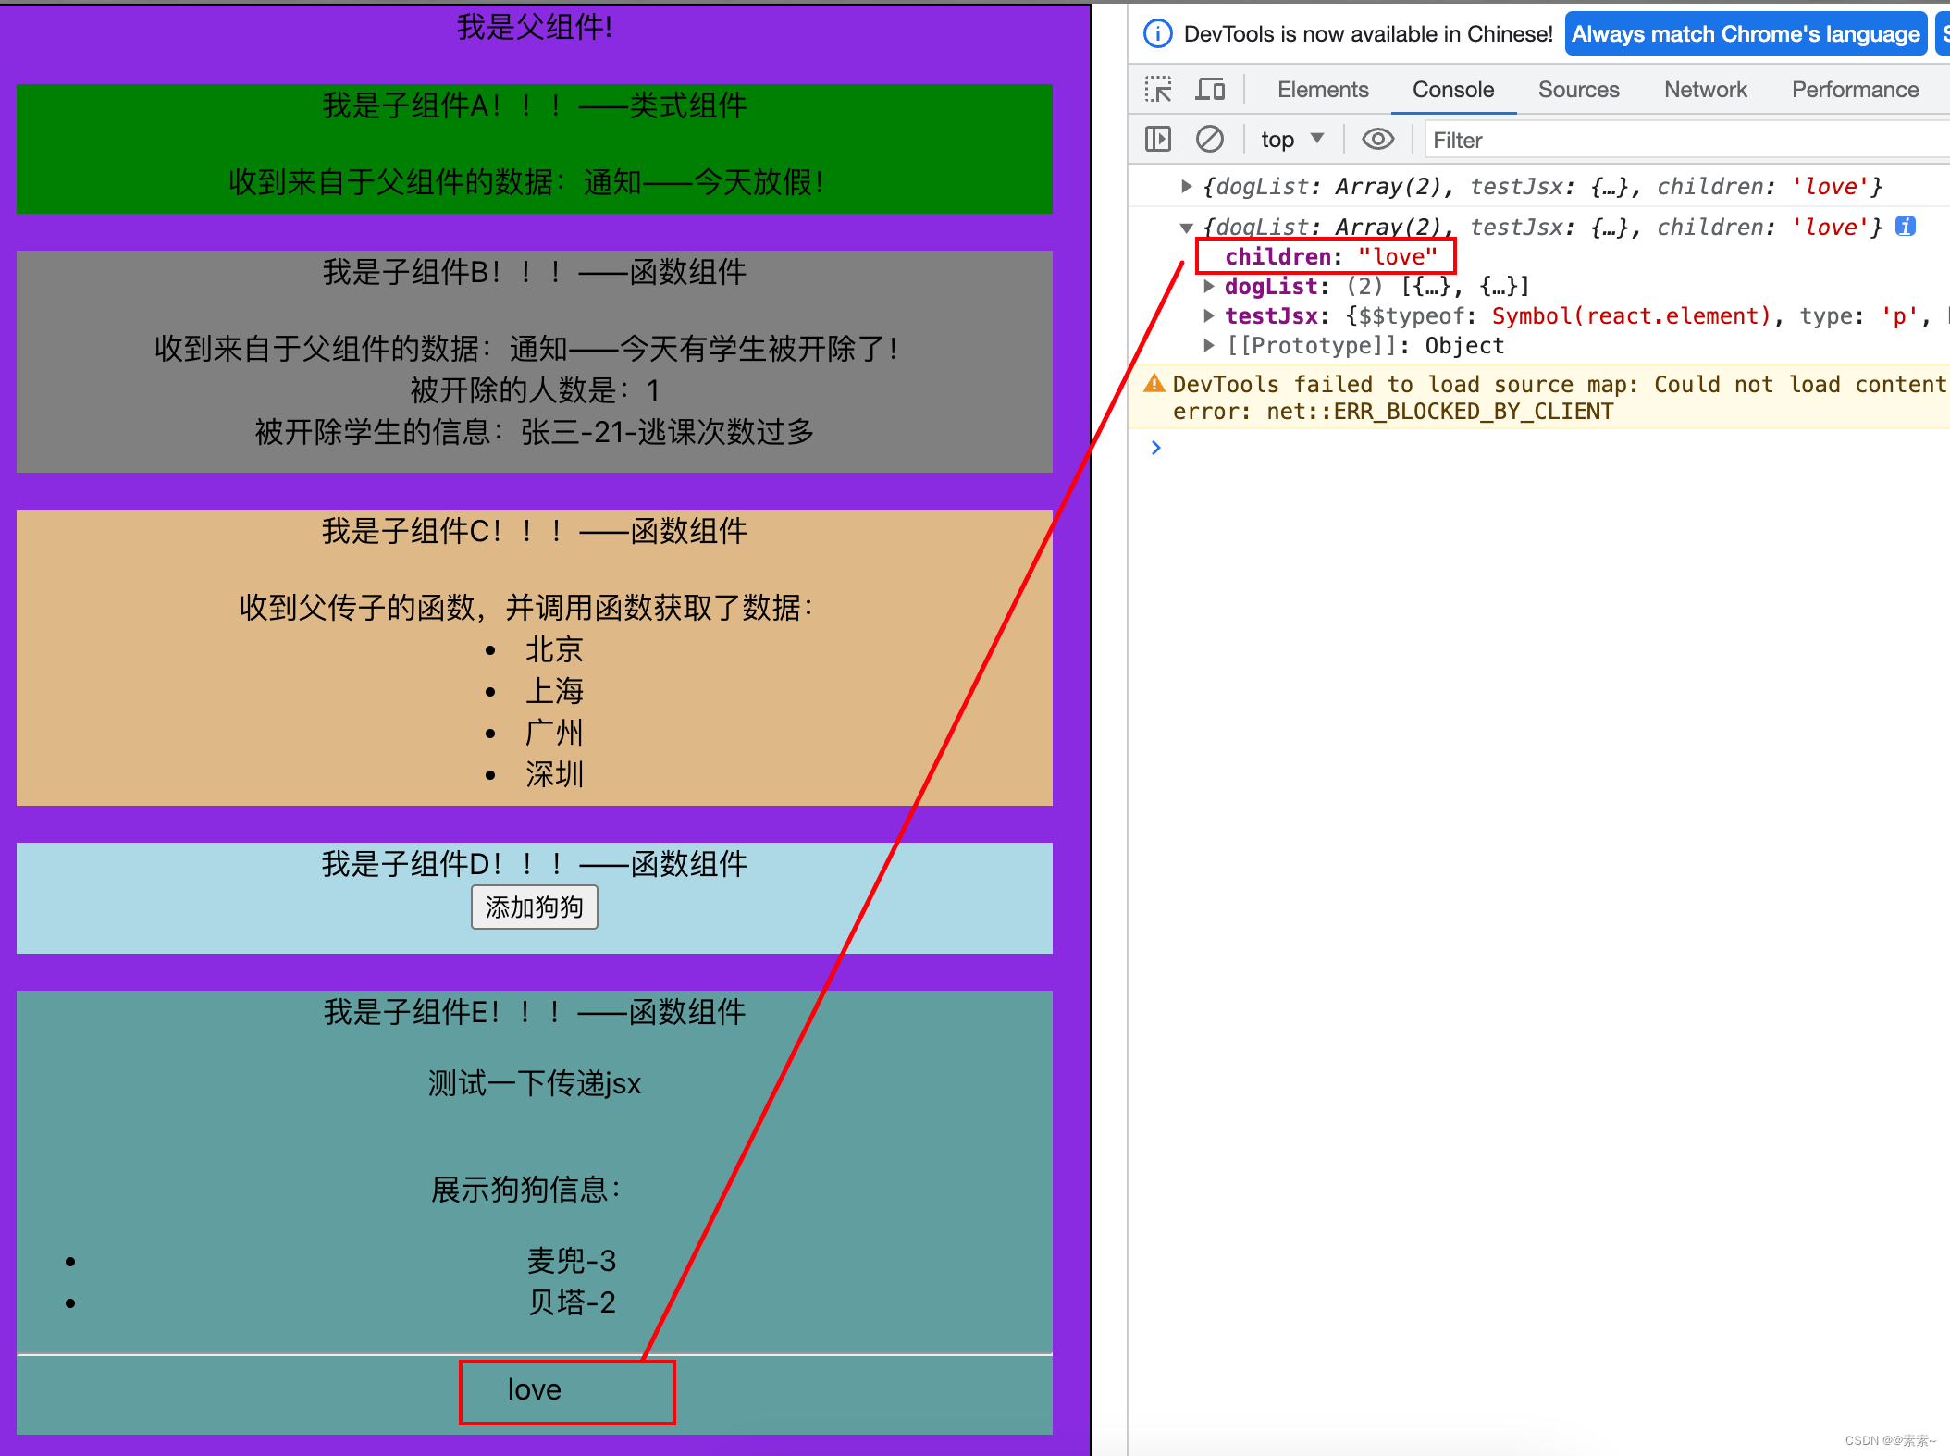The width and height of the screenshot is (1950, 1456).
Task: Click the 深圳 list item
Action: click(554, 774)
